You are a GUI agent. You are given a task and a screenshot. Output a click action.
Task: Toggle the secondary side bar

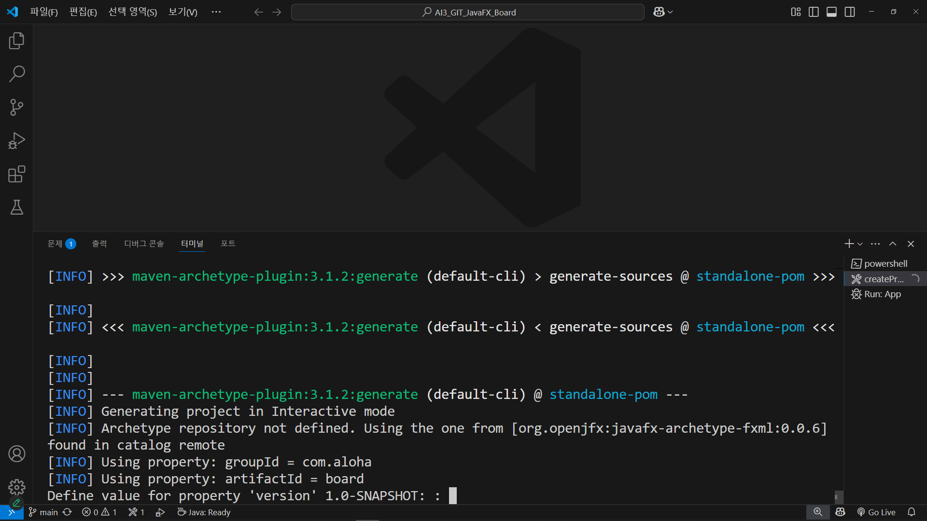tap(850, 12)
